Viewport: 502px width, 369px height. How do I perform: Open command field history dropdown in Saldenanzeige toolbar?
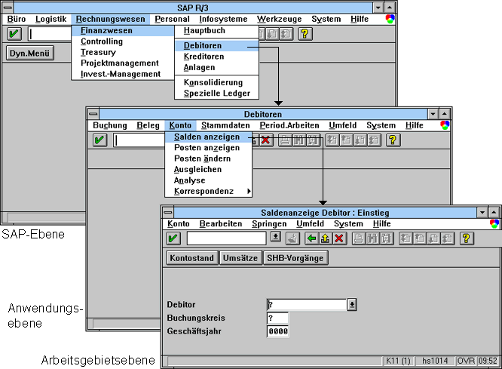click(276, 237)
